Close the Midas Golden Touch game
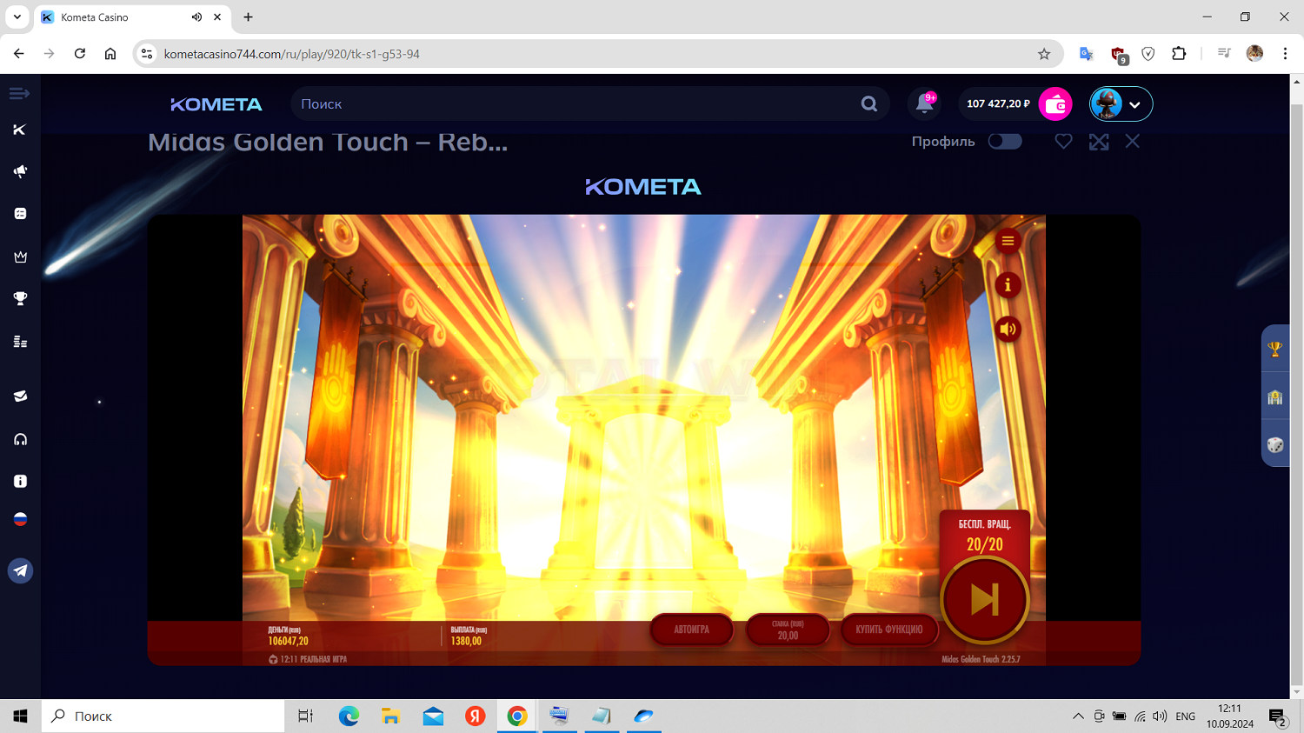Screen dimensions: 1304x733 click(1132, 141)
